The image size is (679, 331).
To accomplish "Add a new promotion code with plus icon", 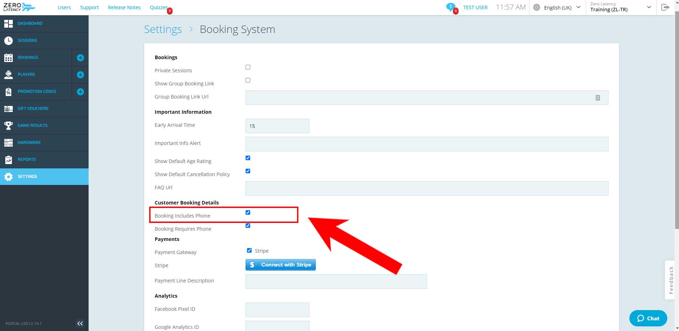I will [x=80, y=91].
